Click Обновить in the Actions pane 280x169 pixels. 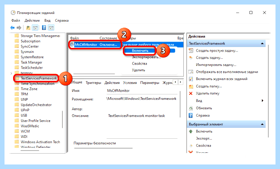(x=204, y=108)
